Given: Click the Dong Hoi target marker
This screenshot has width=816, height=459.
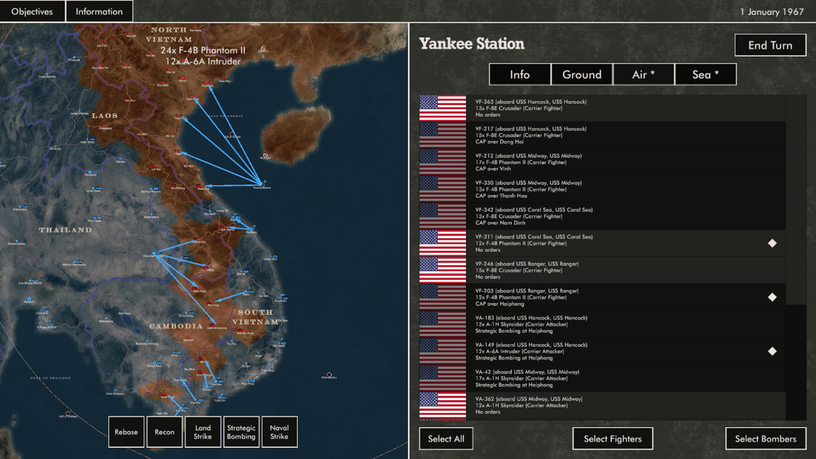Looking at the screenshot, I should point(203,186).
